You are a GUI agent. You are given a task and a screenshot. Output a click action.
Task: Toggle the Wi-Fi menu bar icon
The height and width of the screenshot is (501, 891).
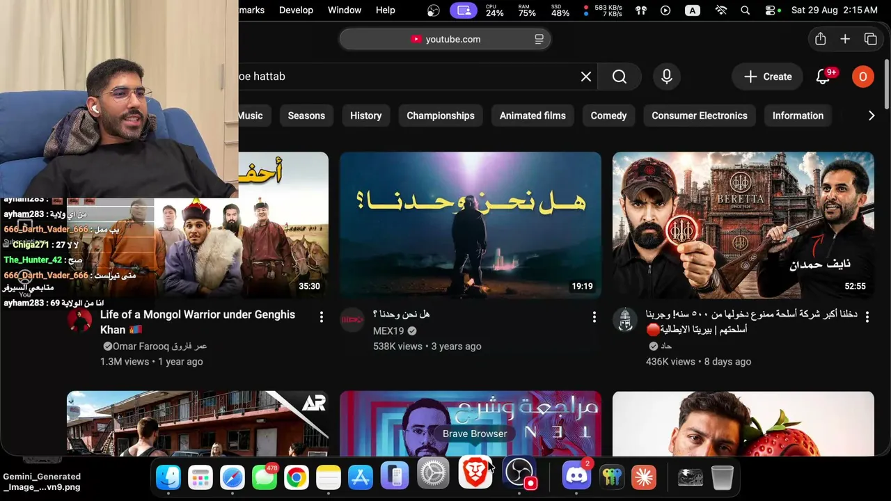(x=721, y=10)
